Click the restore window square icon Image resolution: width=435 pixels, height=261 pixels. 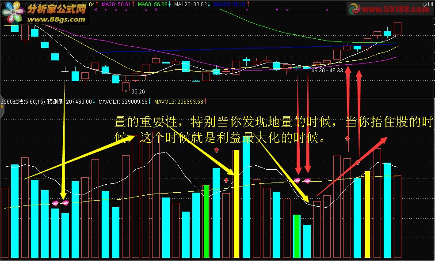pos(430,4)
